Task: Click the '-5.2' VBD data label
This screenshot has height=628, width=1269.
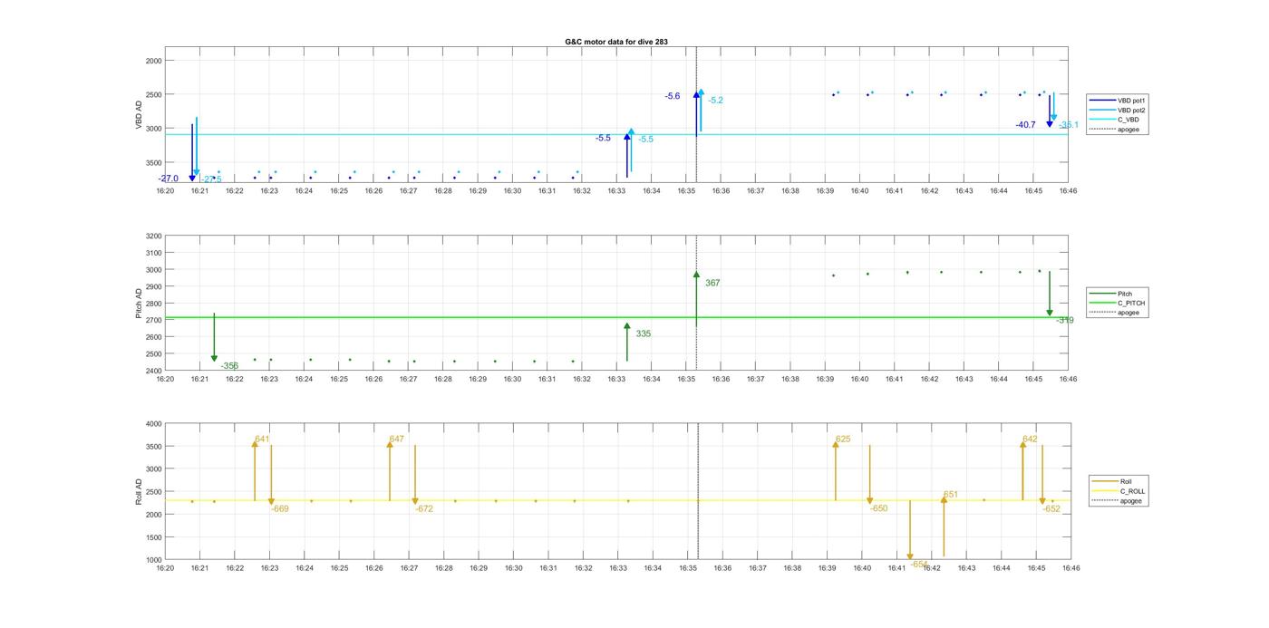Action: 716,101
